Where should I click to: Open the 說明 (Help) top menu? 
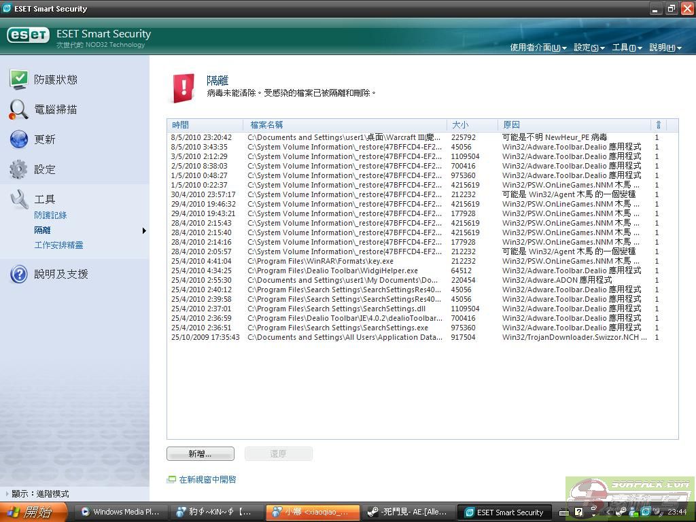click(665, 48)
